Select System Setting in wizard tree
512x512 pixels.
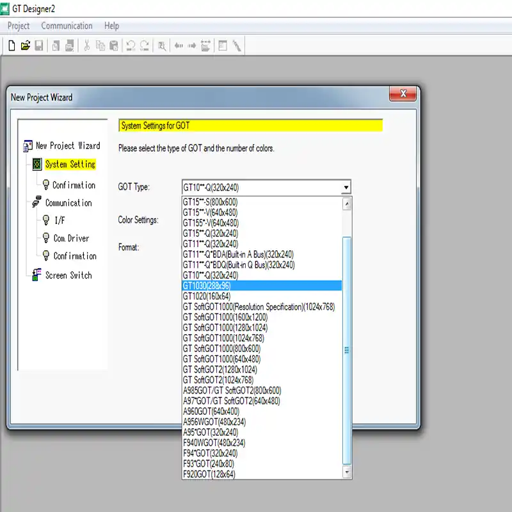[x=70, y=164]
